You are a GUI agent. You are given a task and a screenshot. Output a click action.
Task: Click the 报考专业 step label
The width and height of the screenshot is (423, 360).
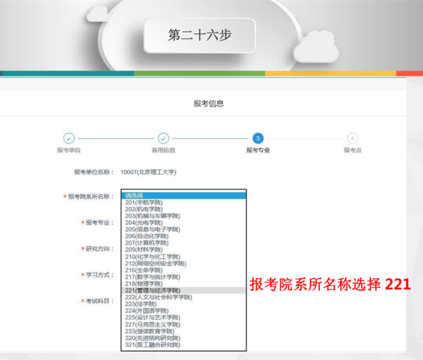click(x=258, y=150)
